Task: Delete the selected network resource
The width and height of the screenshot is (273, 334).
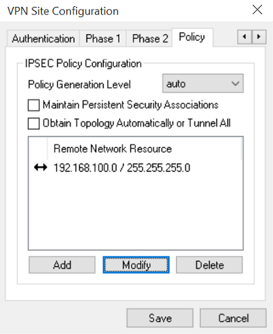Action: coord(210,265)
